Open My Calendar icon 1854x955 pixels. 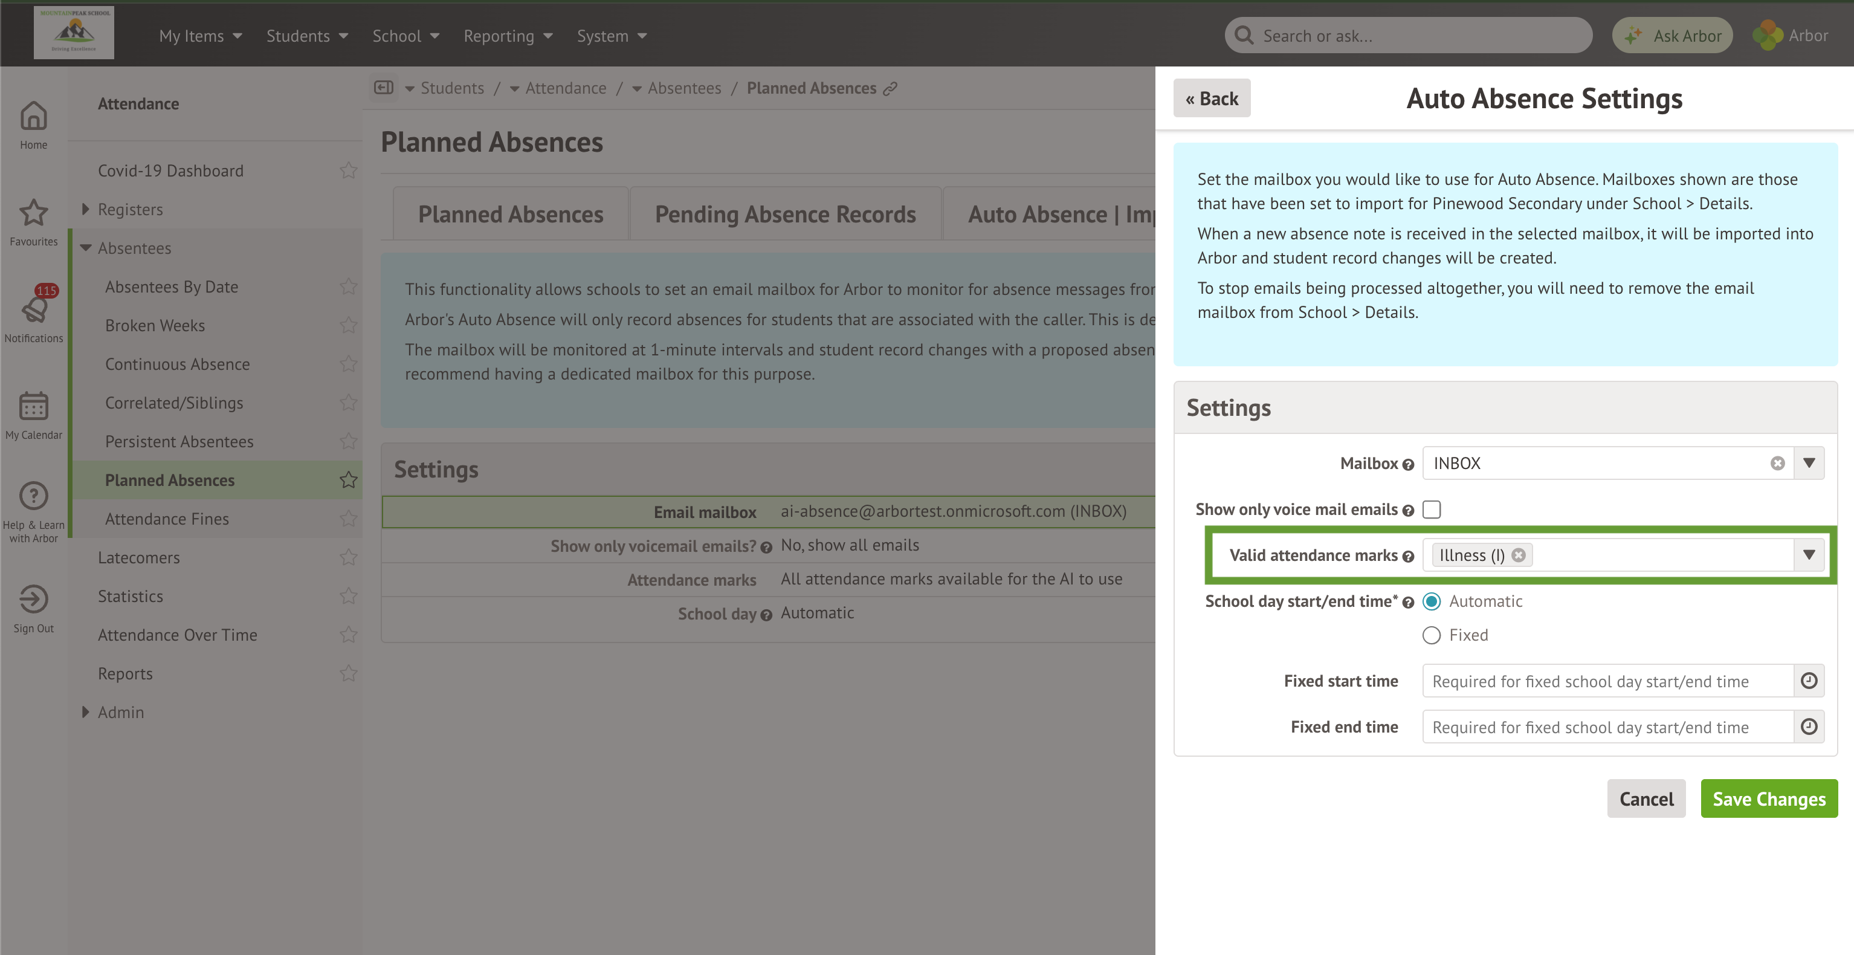[33, 407]
